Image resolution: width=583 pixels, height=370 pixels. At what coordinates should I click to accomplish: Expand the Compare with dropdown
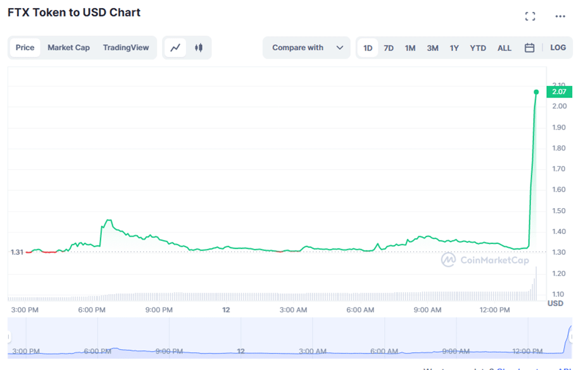[x=307, y=47]
